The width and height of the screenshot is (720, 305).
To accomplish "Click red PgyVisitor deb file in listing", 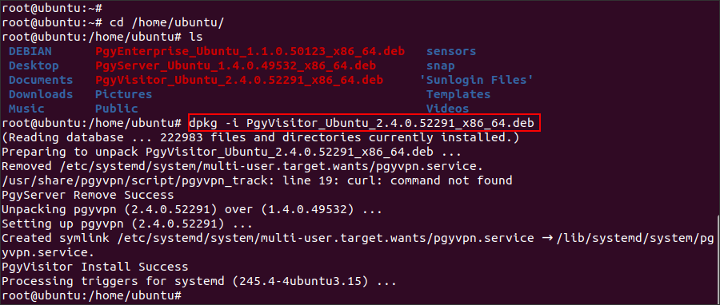I will pyautogui.click(x=239, y=80).
